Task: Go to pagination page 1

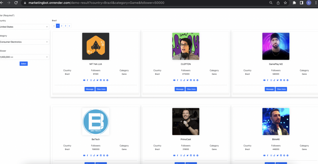Action: point(58,26)
